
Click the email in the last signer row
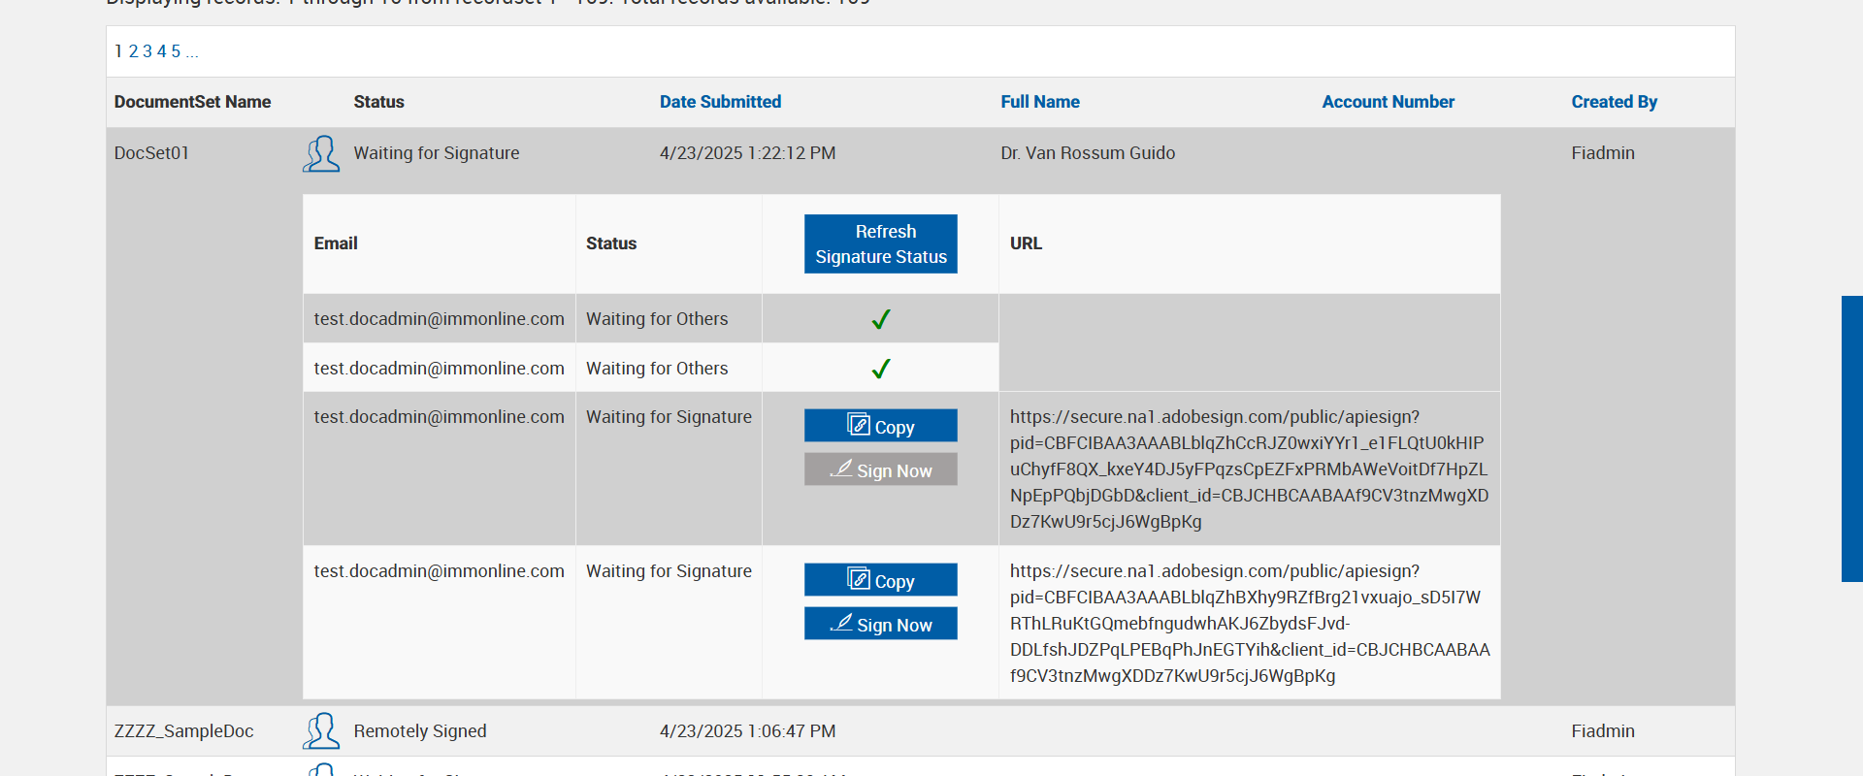click(439, 571)
